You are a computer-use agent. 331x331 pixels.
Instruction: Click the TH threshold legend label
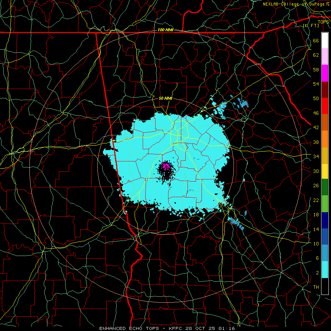(x=316, y=287)
